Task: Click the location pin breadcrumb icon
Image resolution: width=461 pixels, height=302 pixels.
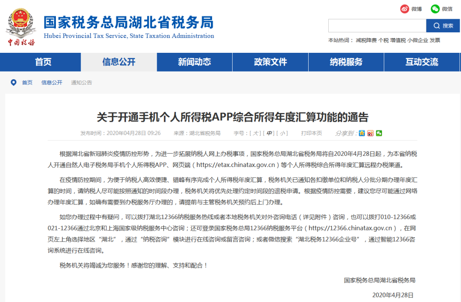Action: tap(14, 83)
